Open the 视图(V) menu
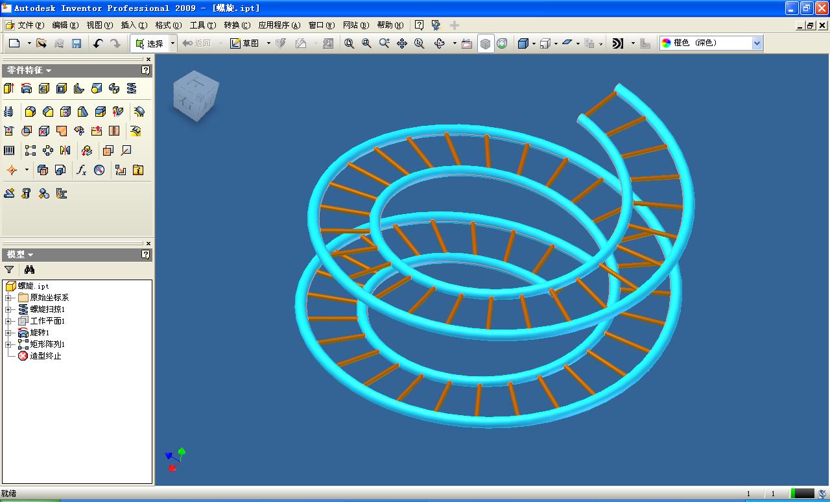The height and width of the screenshot is (502, 830). pos(100,25)
